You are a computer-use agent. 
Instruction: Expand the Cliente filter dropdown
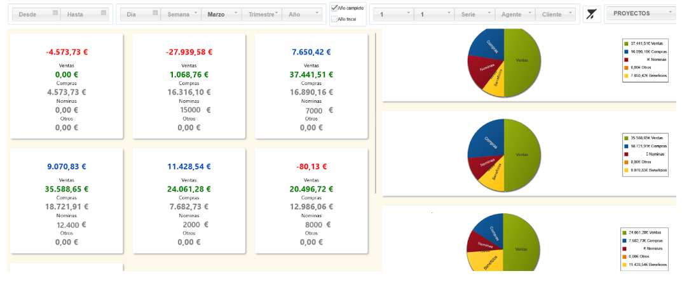click(556, 14)
